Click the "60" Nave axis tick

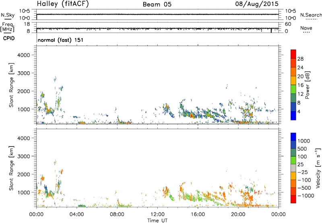click(288, 24)
